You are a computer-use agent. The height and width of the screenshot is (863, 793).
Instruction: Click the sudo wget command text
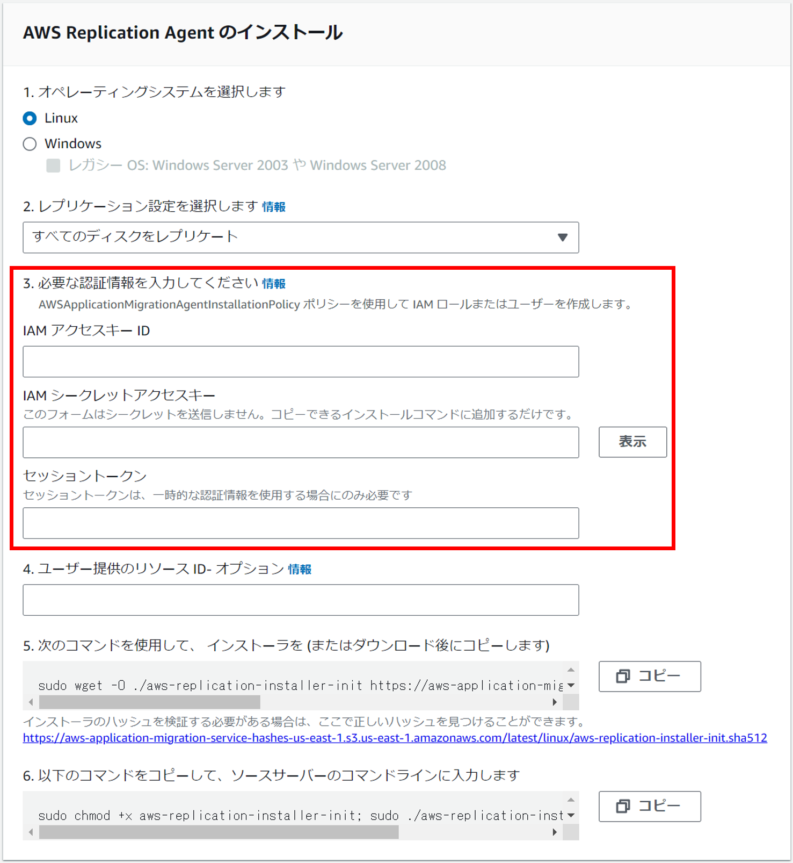301,686
